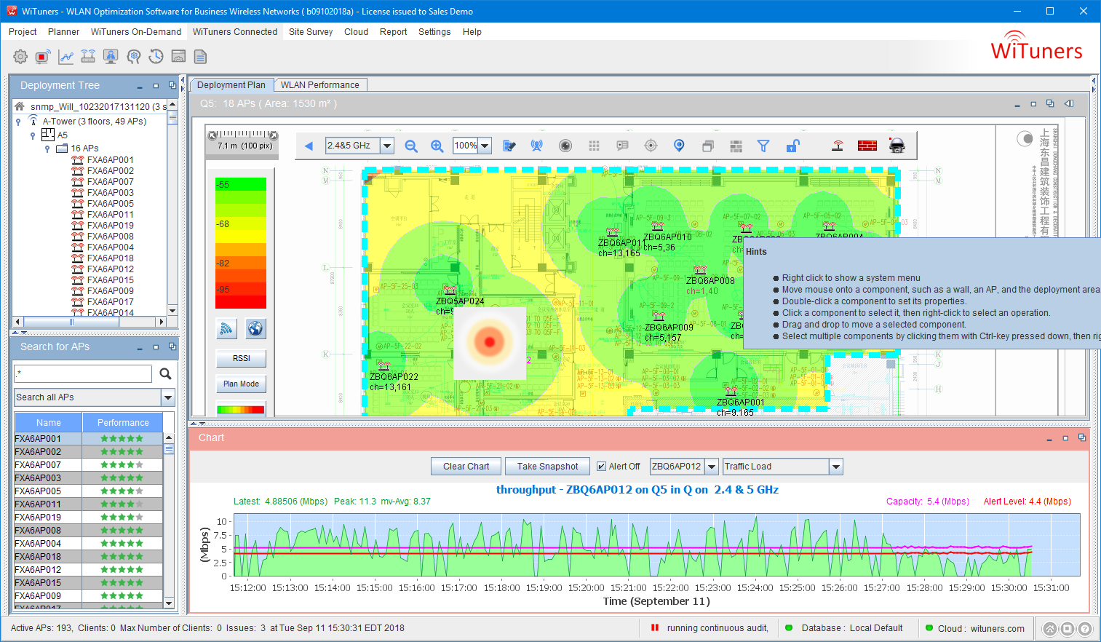Screen dimensions: 1101x642
Task: Click the Plan Mode button
Action: tap(242, 384)
